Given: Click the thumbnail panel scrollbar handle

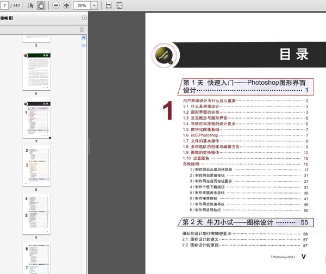Looking at the screenshot, I should (x=84, y=43).
